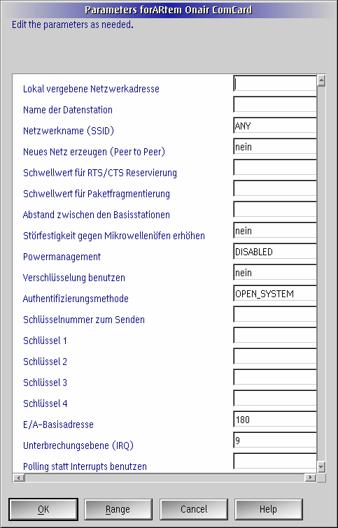Click the Schlüssel 3 input field

pyautogui.click(x=275, y=378)
